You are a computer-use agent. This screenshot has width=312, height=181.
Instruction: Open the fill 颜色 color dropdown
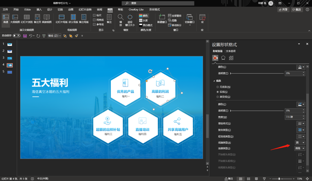(301, 67)
